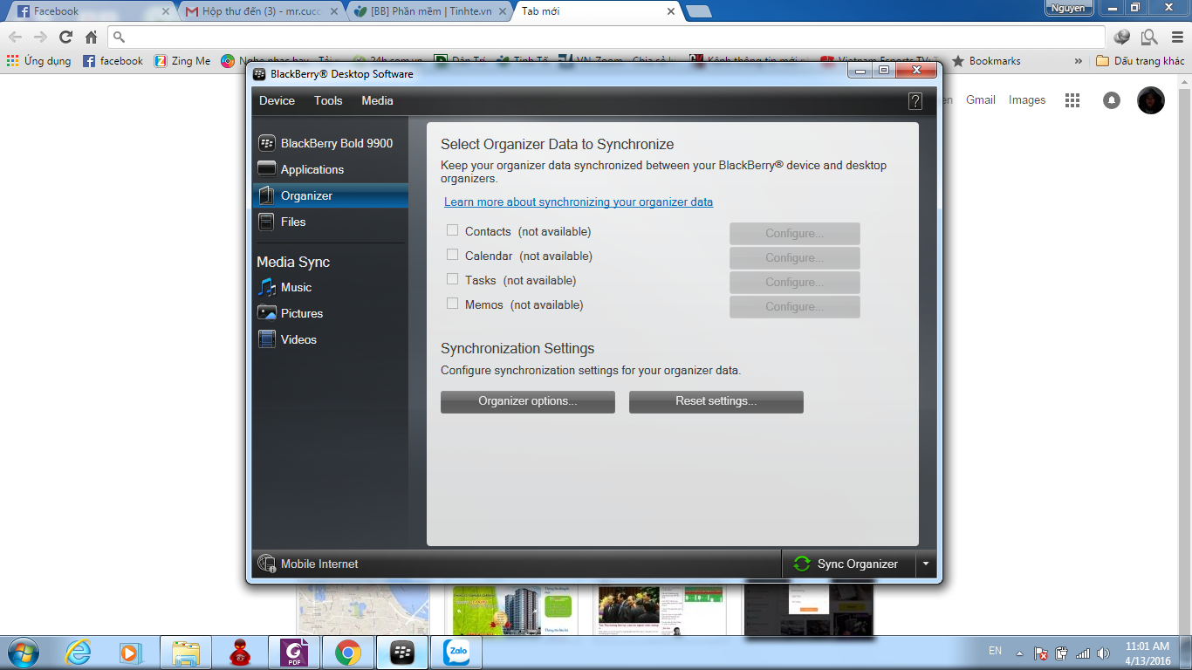Click Chrome home button
Viewport: 1192px width, 670px height.
[91, 37]
